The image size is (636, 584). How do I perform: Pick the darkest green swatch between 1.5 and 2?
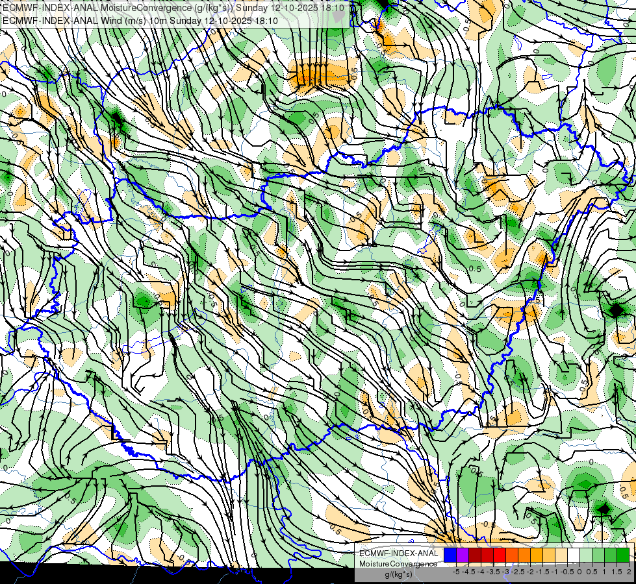coord(623,555)
